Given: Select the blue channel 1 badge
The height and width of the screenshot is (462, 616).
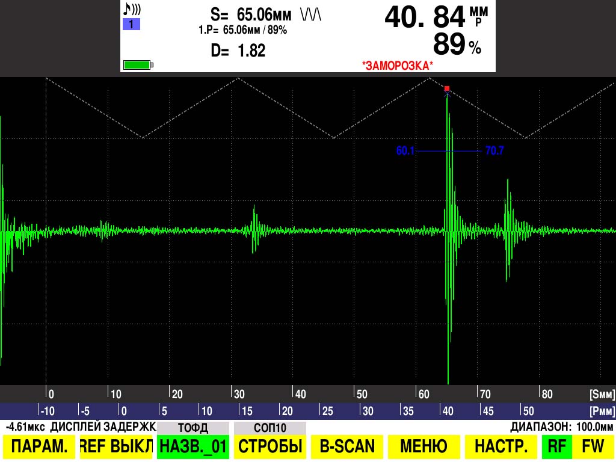Looking at the screenshot, I should [x=131, y=25].
